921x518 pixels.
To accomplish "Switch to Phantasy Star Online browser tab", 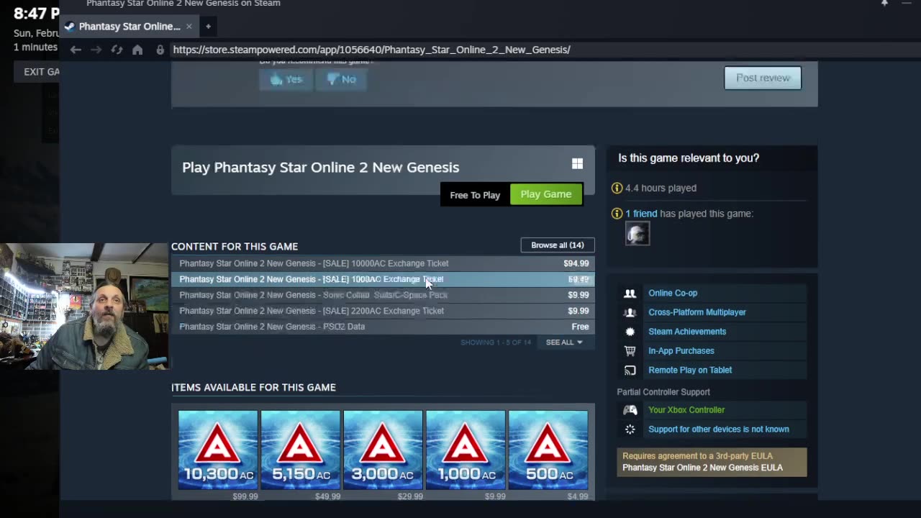I will coord(130,26).
